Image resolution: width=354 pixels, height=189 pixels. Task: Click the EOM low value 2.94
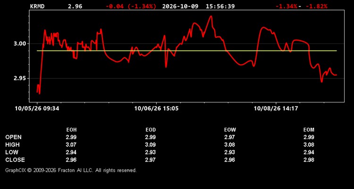point(309,152)
